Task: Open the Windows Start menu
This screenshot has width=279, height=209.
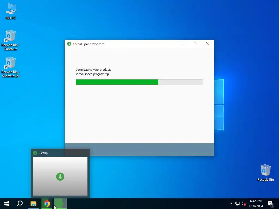Action: tap(7, 204)
